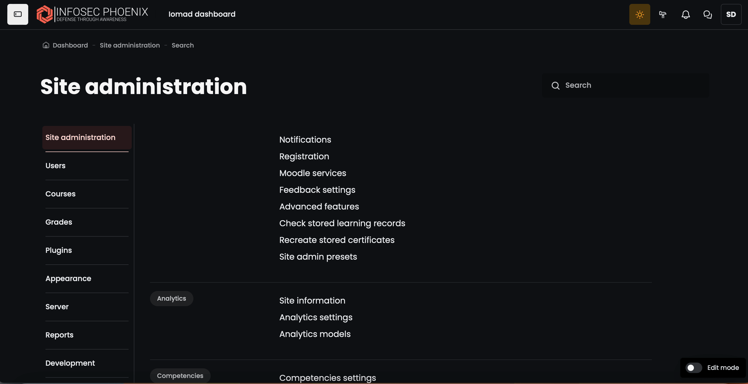Open Iomad dashboard navigation item

click(202, 14)
